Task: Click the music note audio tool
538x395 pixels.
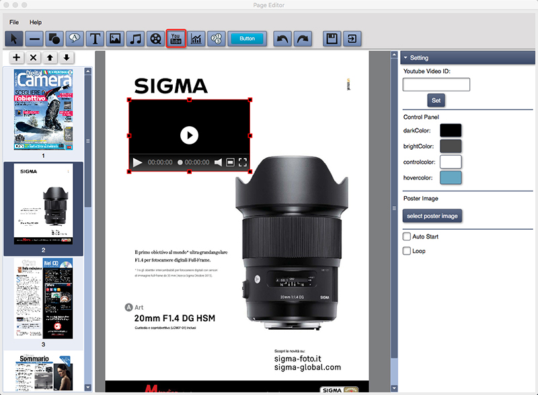Action: coord(134,38)
